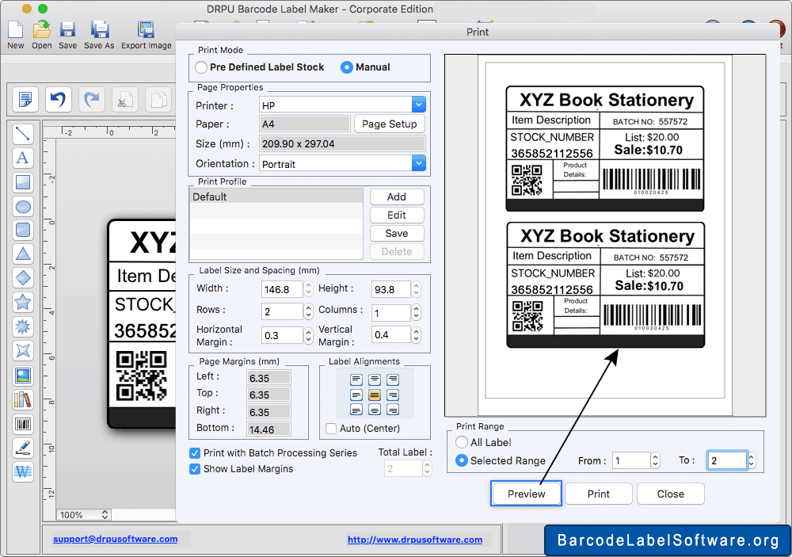Image resolution: width=792 pixels, height=557 pixels.
Task: Select the four-point star shape tool
Action: click(23, 350)
